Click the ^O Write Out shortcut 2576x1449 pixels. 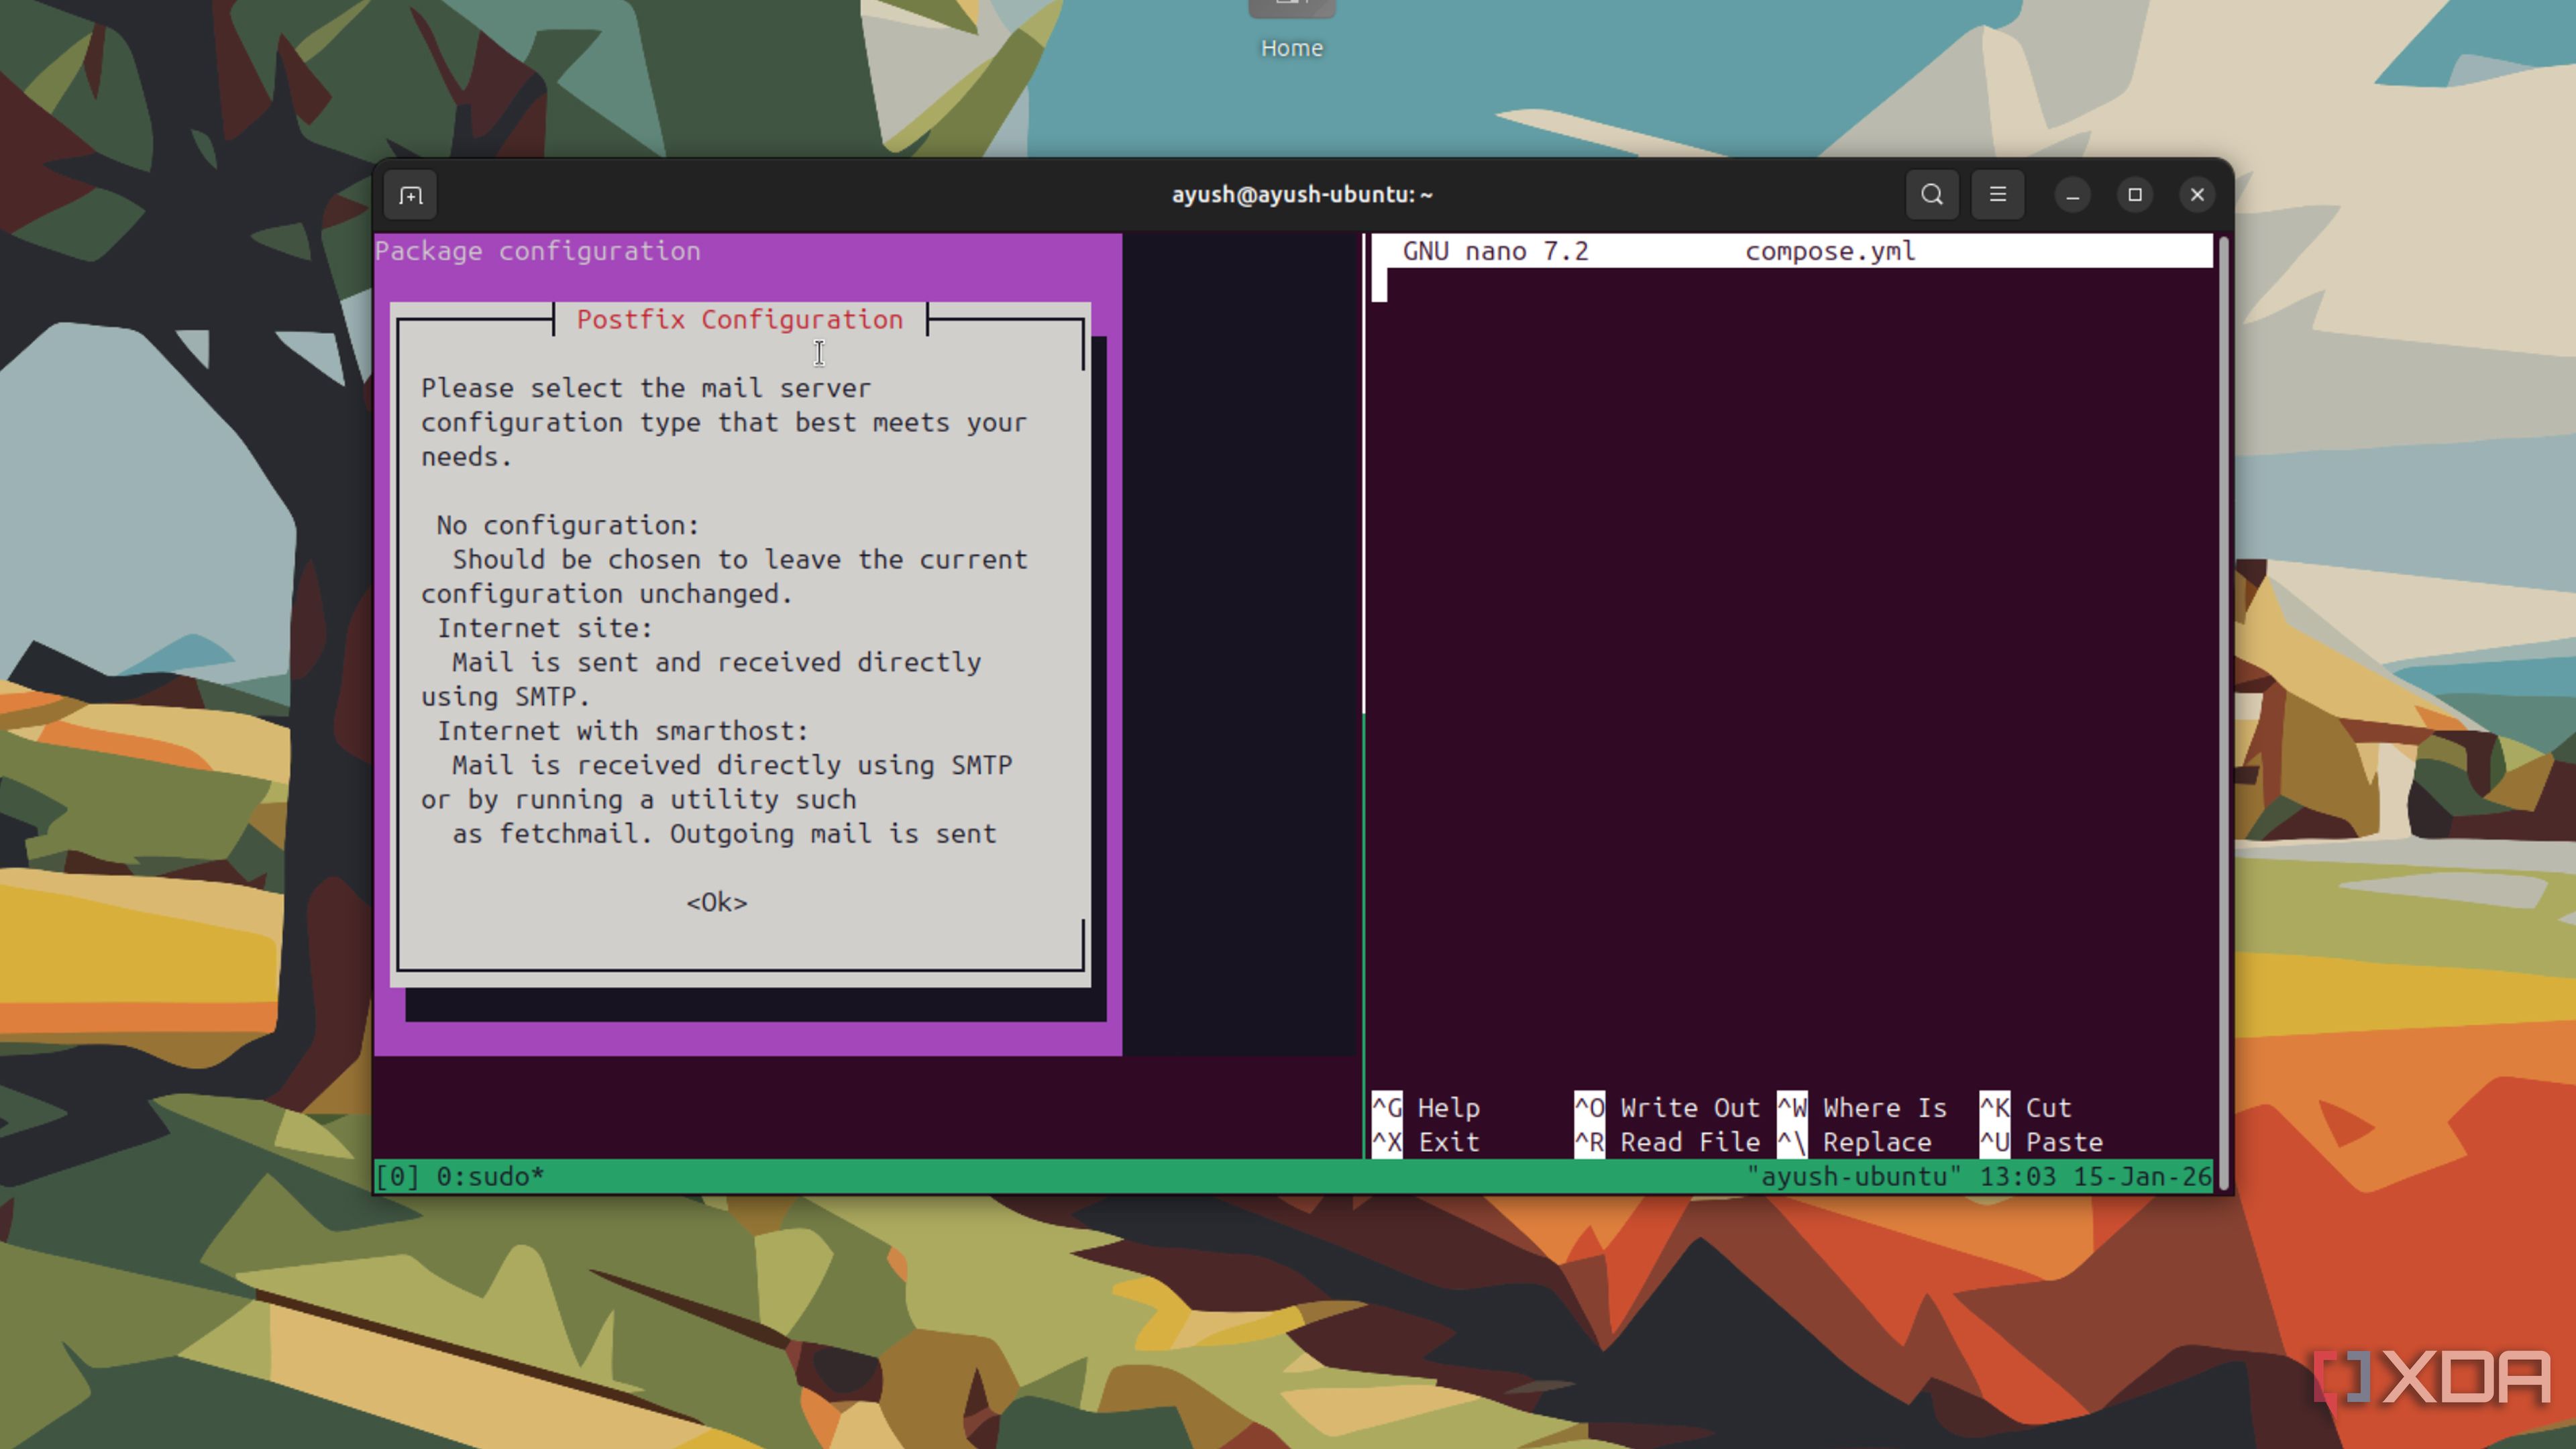point(1667,1107)
